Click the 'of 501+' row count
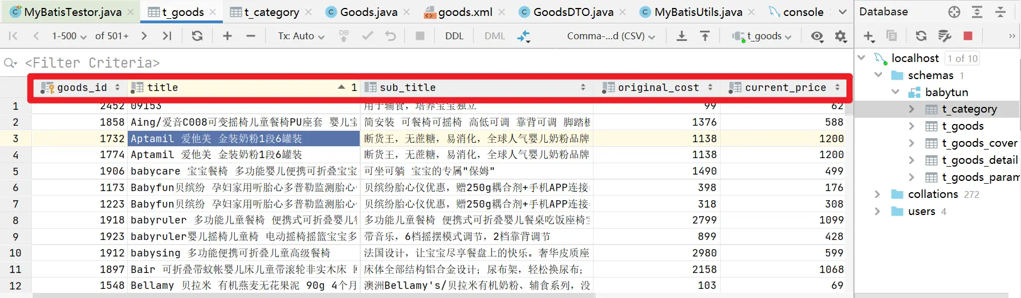 (112, 36)
